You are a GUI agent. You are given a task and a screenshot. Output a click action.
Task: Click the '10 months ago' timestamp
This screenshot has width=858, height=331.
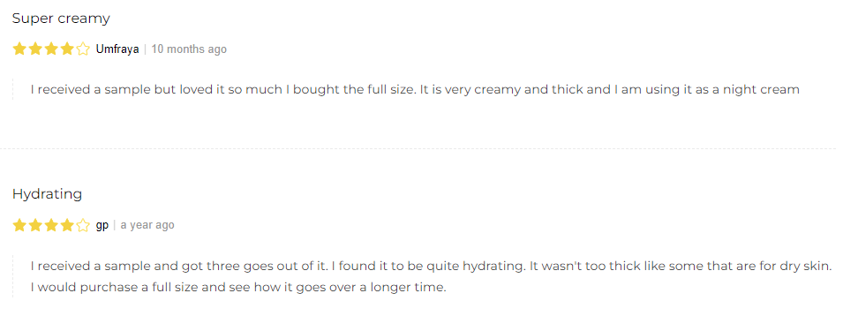coord(189,49)
